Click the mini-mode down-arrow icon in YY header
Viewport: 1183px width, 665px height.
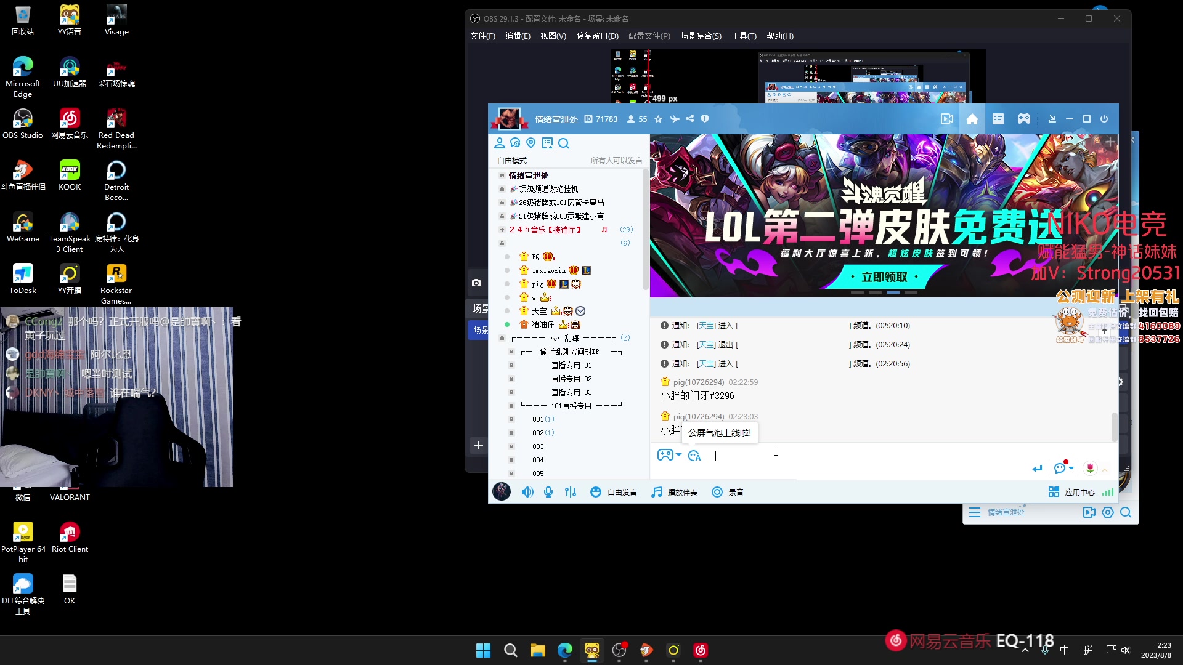coord(1052,119)
